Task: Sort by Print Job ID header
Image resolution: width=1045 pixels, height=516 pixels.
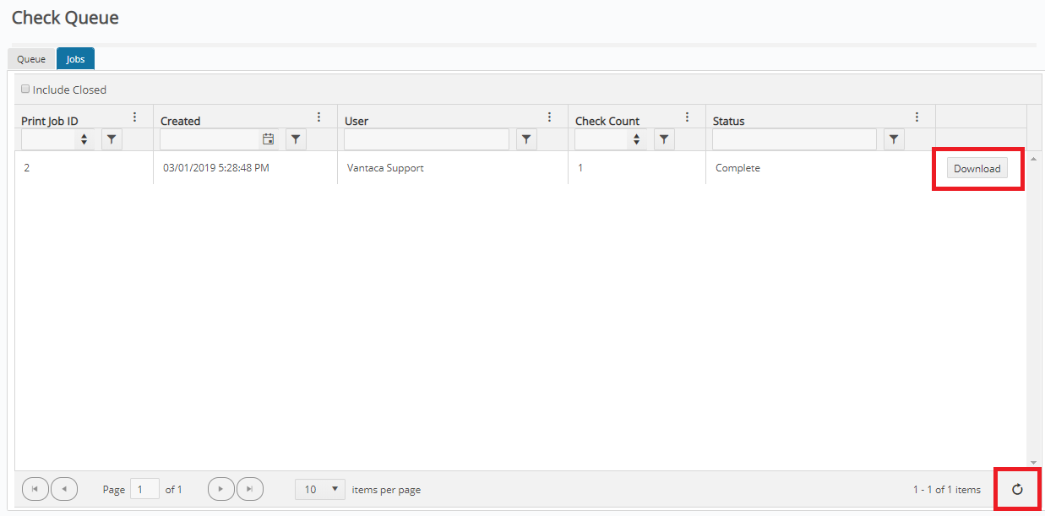Action: (50, 121)
